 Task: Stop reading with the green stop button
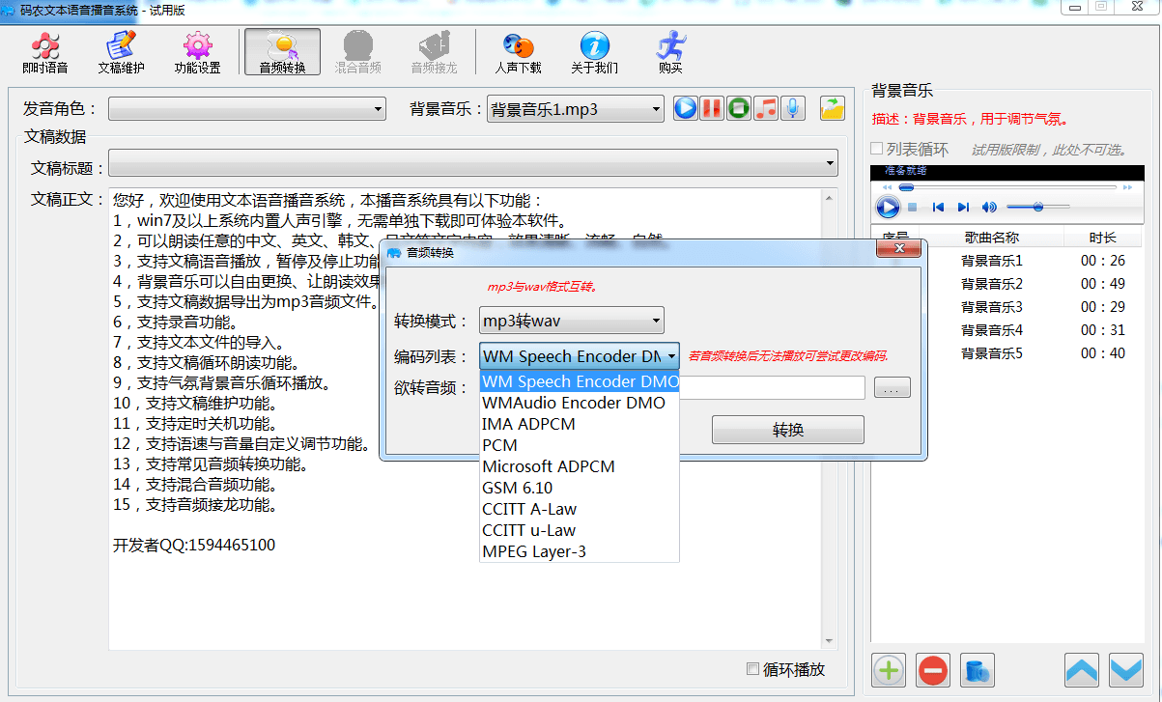739,108
